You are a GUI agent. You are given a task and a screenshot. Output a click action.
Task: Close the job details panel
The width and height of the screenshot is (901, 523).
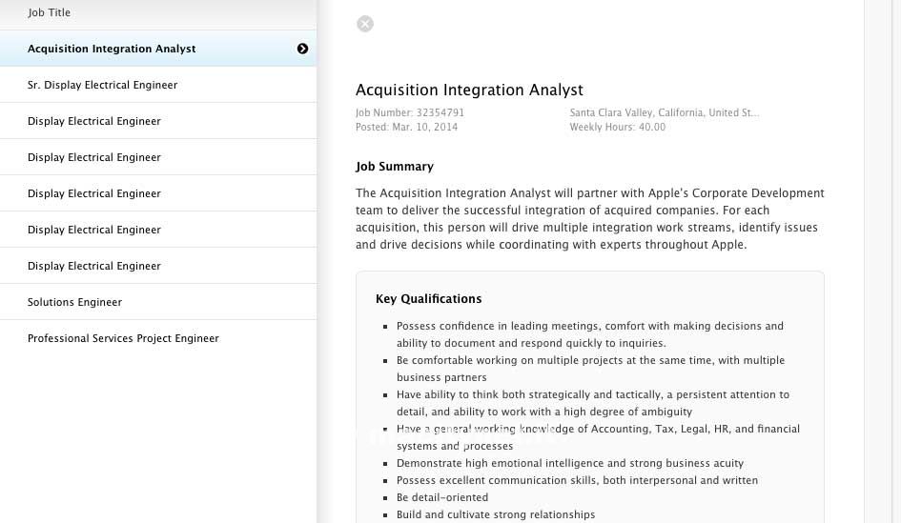point(365,24)
